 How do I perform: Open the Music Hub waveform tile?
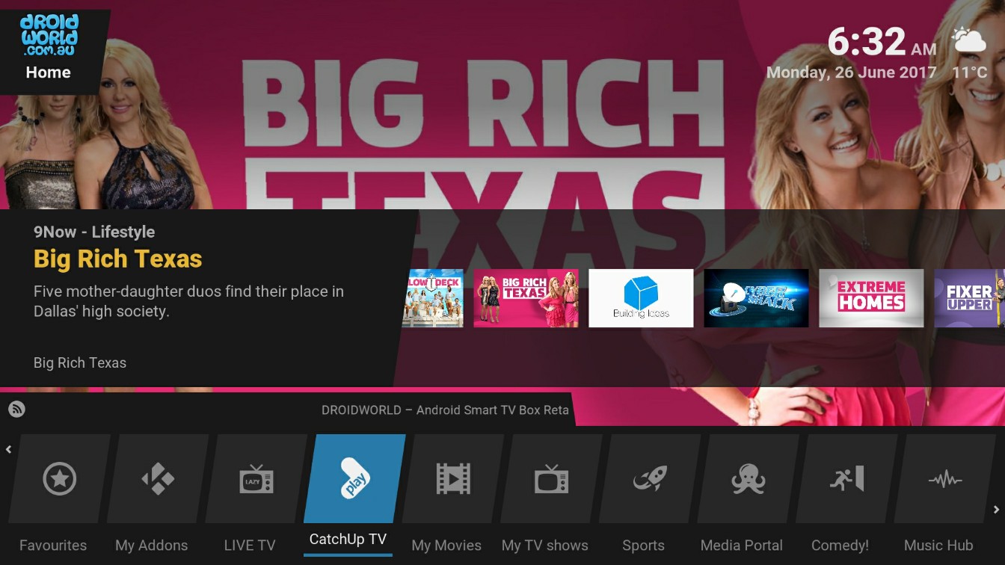point(946,479)
